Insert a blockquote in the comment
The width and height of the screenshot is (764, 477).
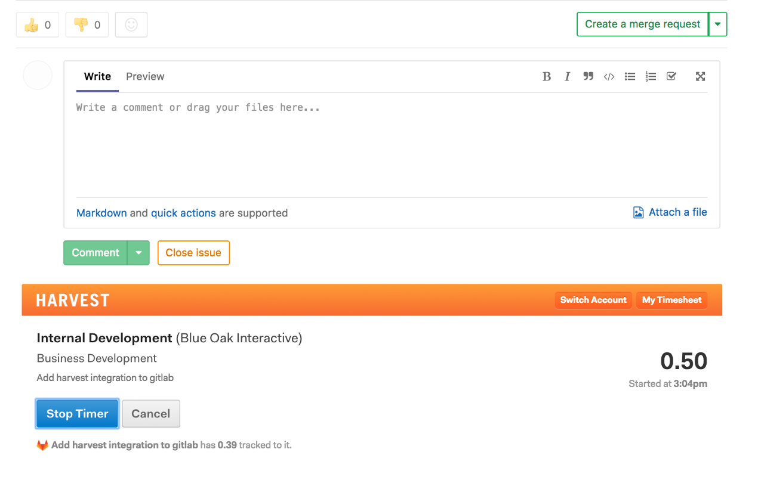tap(588, 76)
